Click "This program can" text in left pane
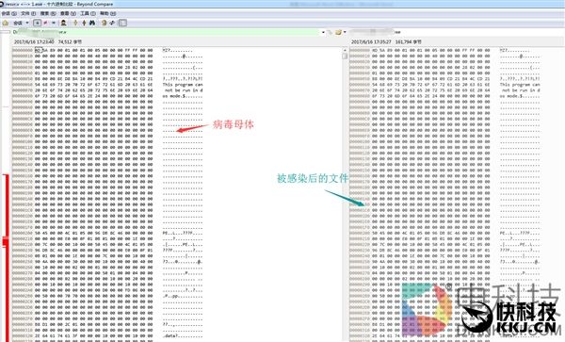Viewport: 565px width, 342px height. [183, 85]
